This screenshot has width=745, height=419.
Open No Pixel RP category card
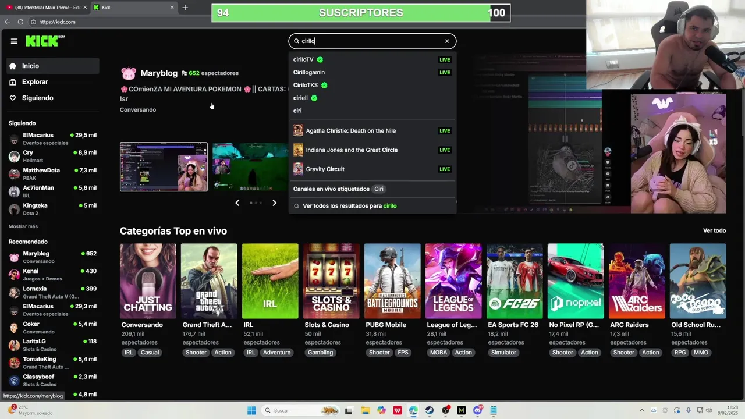[x=576, y=281]
